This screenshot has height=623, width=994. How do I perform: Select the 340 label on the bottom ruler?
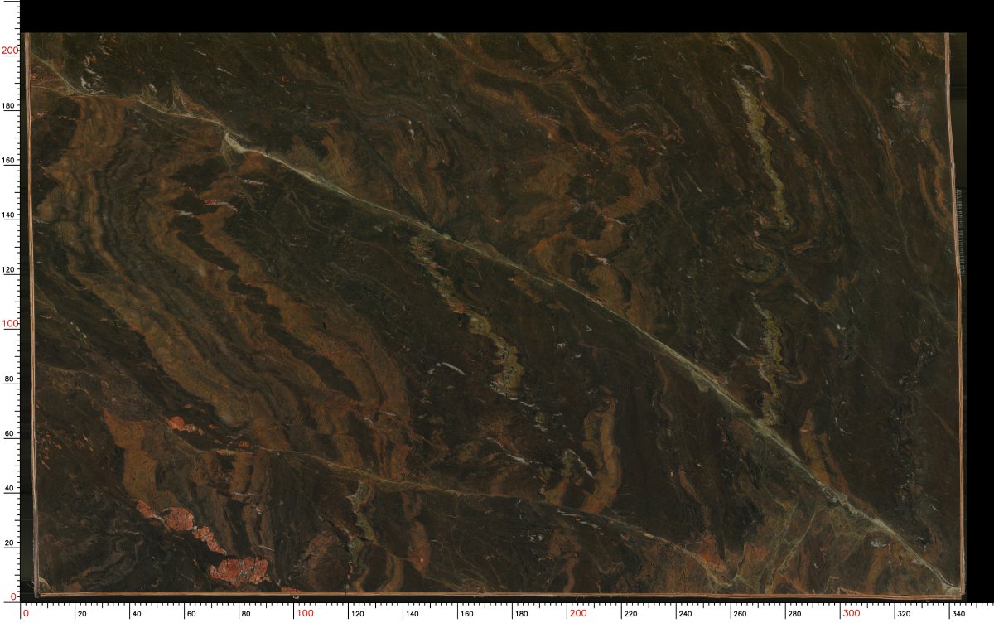click(957, 614)
